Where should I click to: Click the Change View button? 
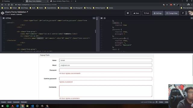pyautogui.click(x=172, y=13)
